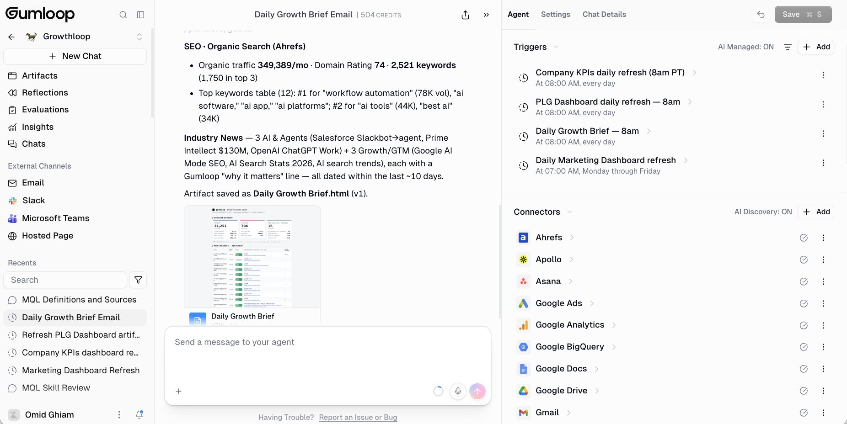
Task: Toggle the Apollo connector check status
Action: (804, 260)
